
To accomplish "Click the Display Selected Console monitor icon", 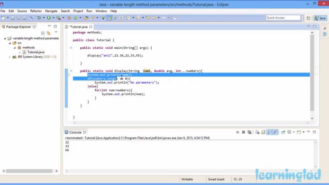I will point(289,132).
